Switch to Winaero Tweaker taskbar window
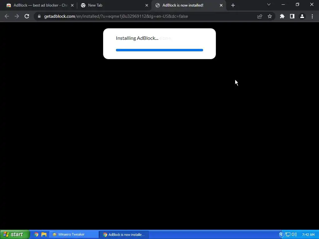 point(74,234)
